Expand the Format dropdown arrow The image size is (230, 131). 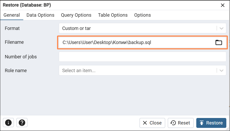[x=221, y=28]
